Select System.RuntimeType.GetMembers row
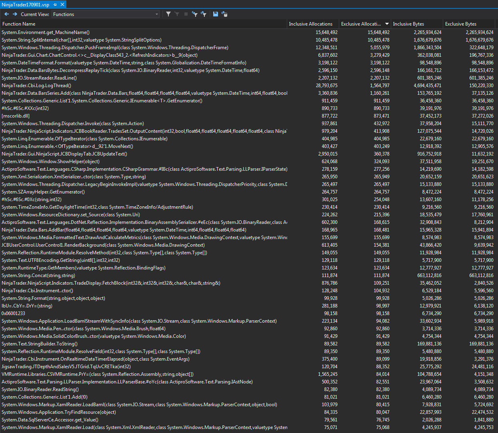Viewport: 498px width, 433px height. (x=248, y=268)
